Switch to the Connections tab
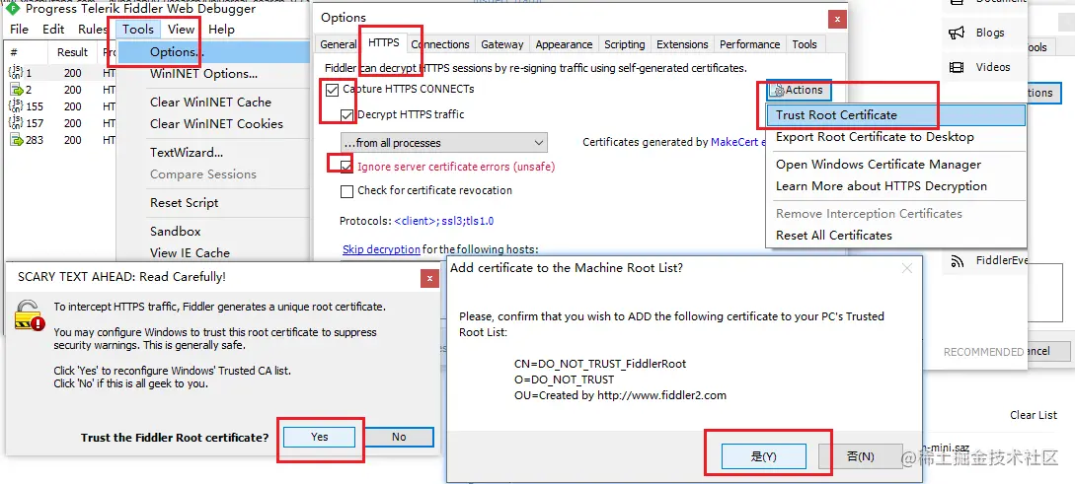Screen dimensions: 1075x484 click(x=440, y=44)
